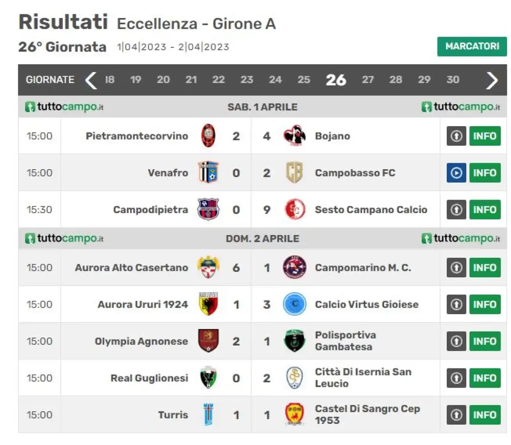The height and width of the screenshot is (445, 511).
Task: Click the Bojano team crest
Action: point(295,136)
